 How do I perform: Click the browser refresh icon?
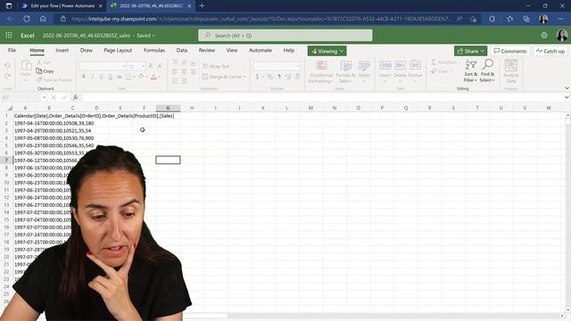(27, 19)
